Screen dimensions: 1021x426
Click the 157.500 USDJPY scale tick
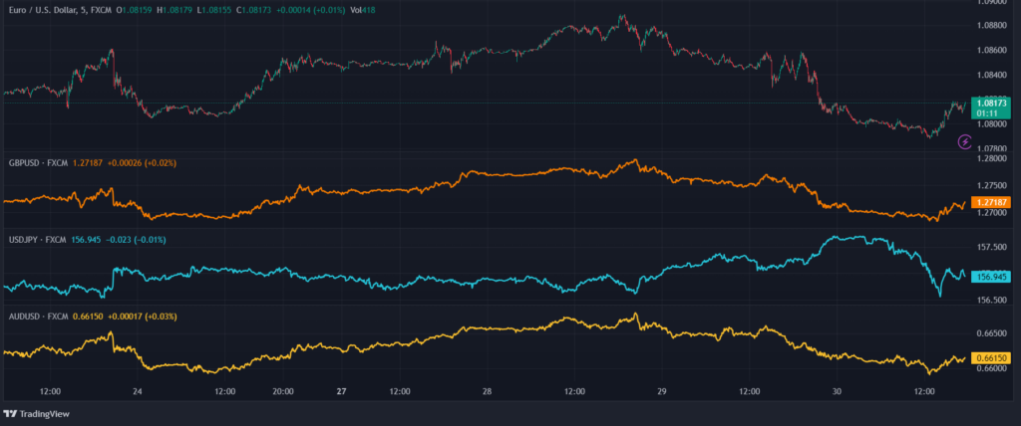click(990, 247)
